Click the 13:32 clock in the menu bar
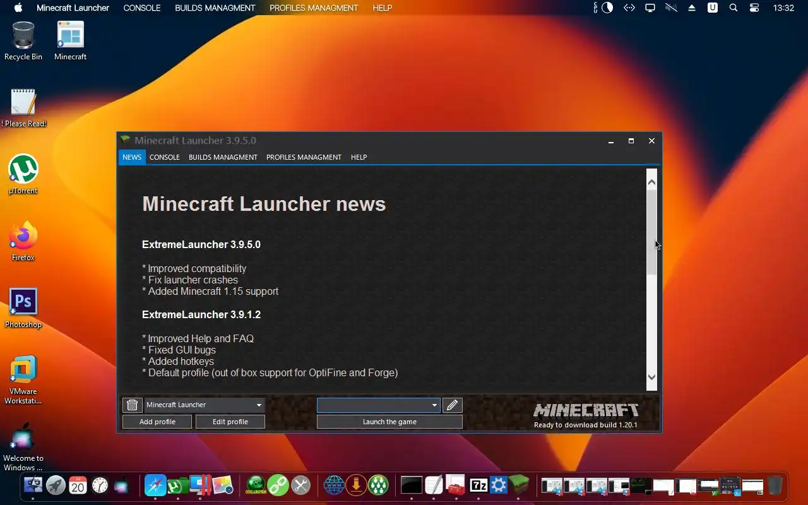This screenshot has height=505, width=808. [x=783, y=8]
